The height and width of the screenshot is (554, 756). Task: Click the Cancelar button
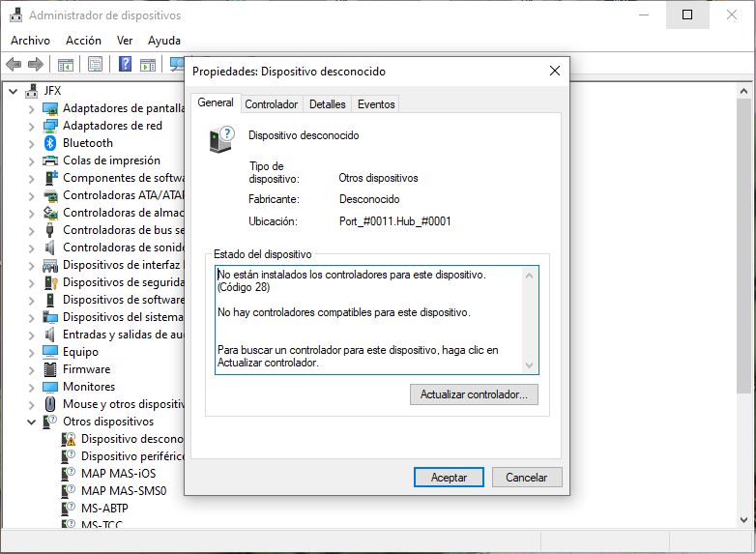(x=527, y=478)
